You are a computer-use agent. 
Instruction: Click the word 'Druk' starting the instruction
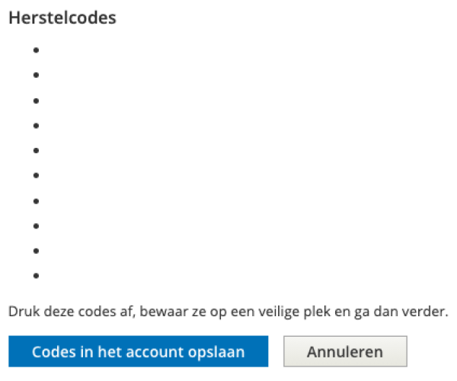click(21, 312)
